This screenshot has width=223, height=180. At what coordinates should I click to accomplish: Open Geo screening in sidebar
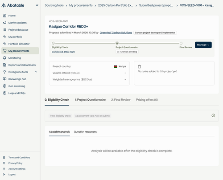(20, 86)
